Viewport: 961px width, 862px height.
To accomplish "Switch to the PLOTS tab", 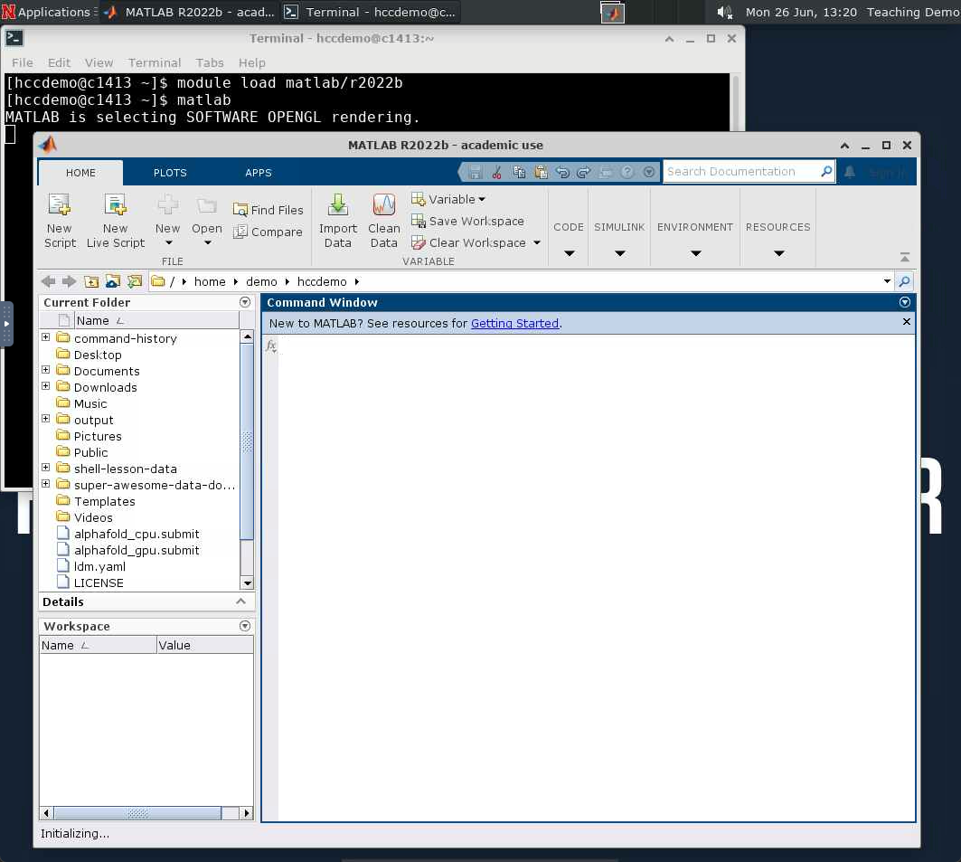I will coord(170,173).
